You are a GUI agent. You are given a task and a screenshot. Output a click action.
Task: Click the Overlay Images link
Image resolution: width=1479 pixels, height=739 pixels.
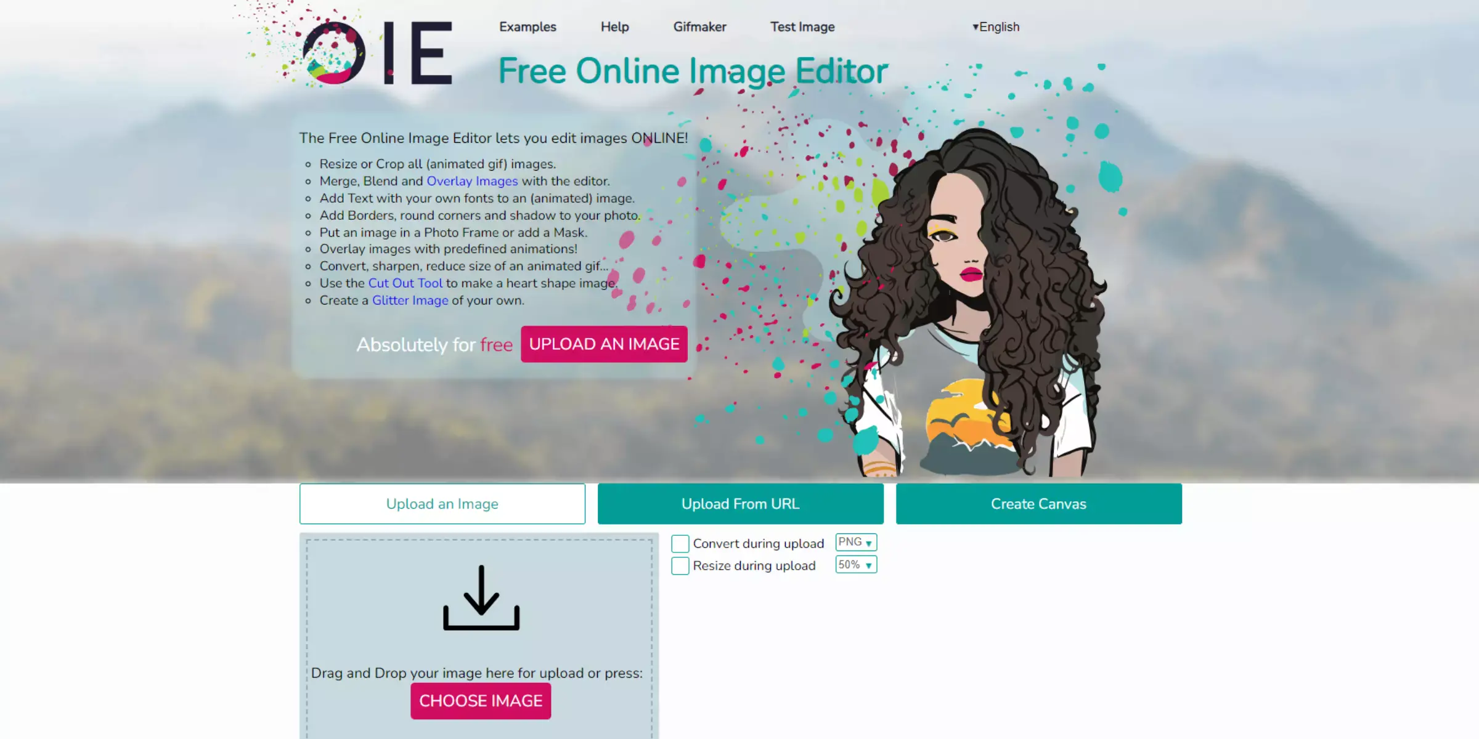click(x=471, y=181)
